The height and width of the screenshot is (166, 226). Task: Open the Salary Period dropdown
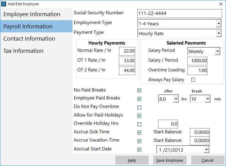[x=217, y=51]
